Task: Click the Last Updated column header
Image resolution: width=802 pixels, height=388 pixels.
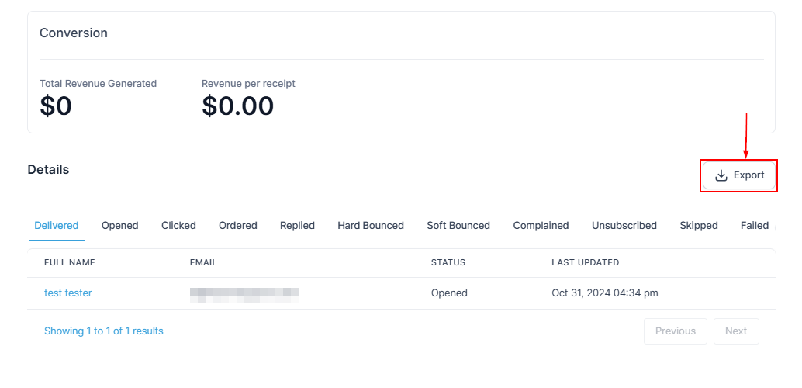Action: point(585,263)
